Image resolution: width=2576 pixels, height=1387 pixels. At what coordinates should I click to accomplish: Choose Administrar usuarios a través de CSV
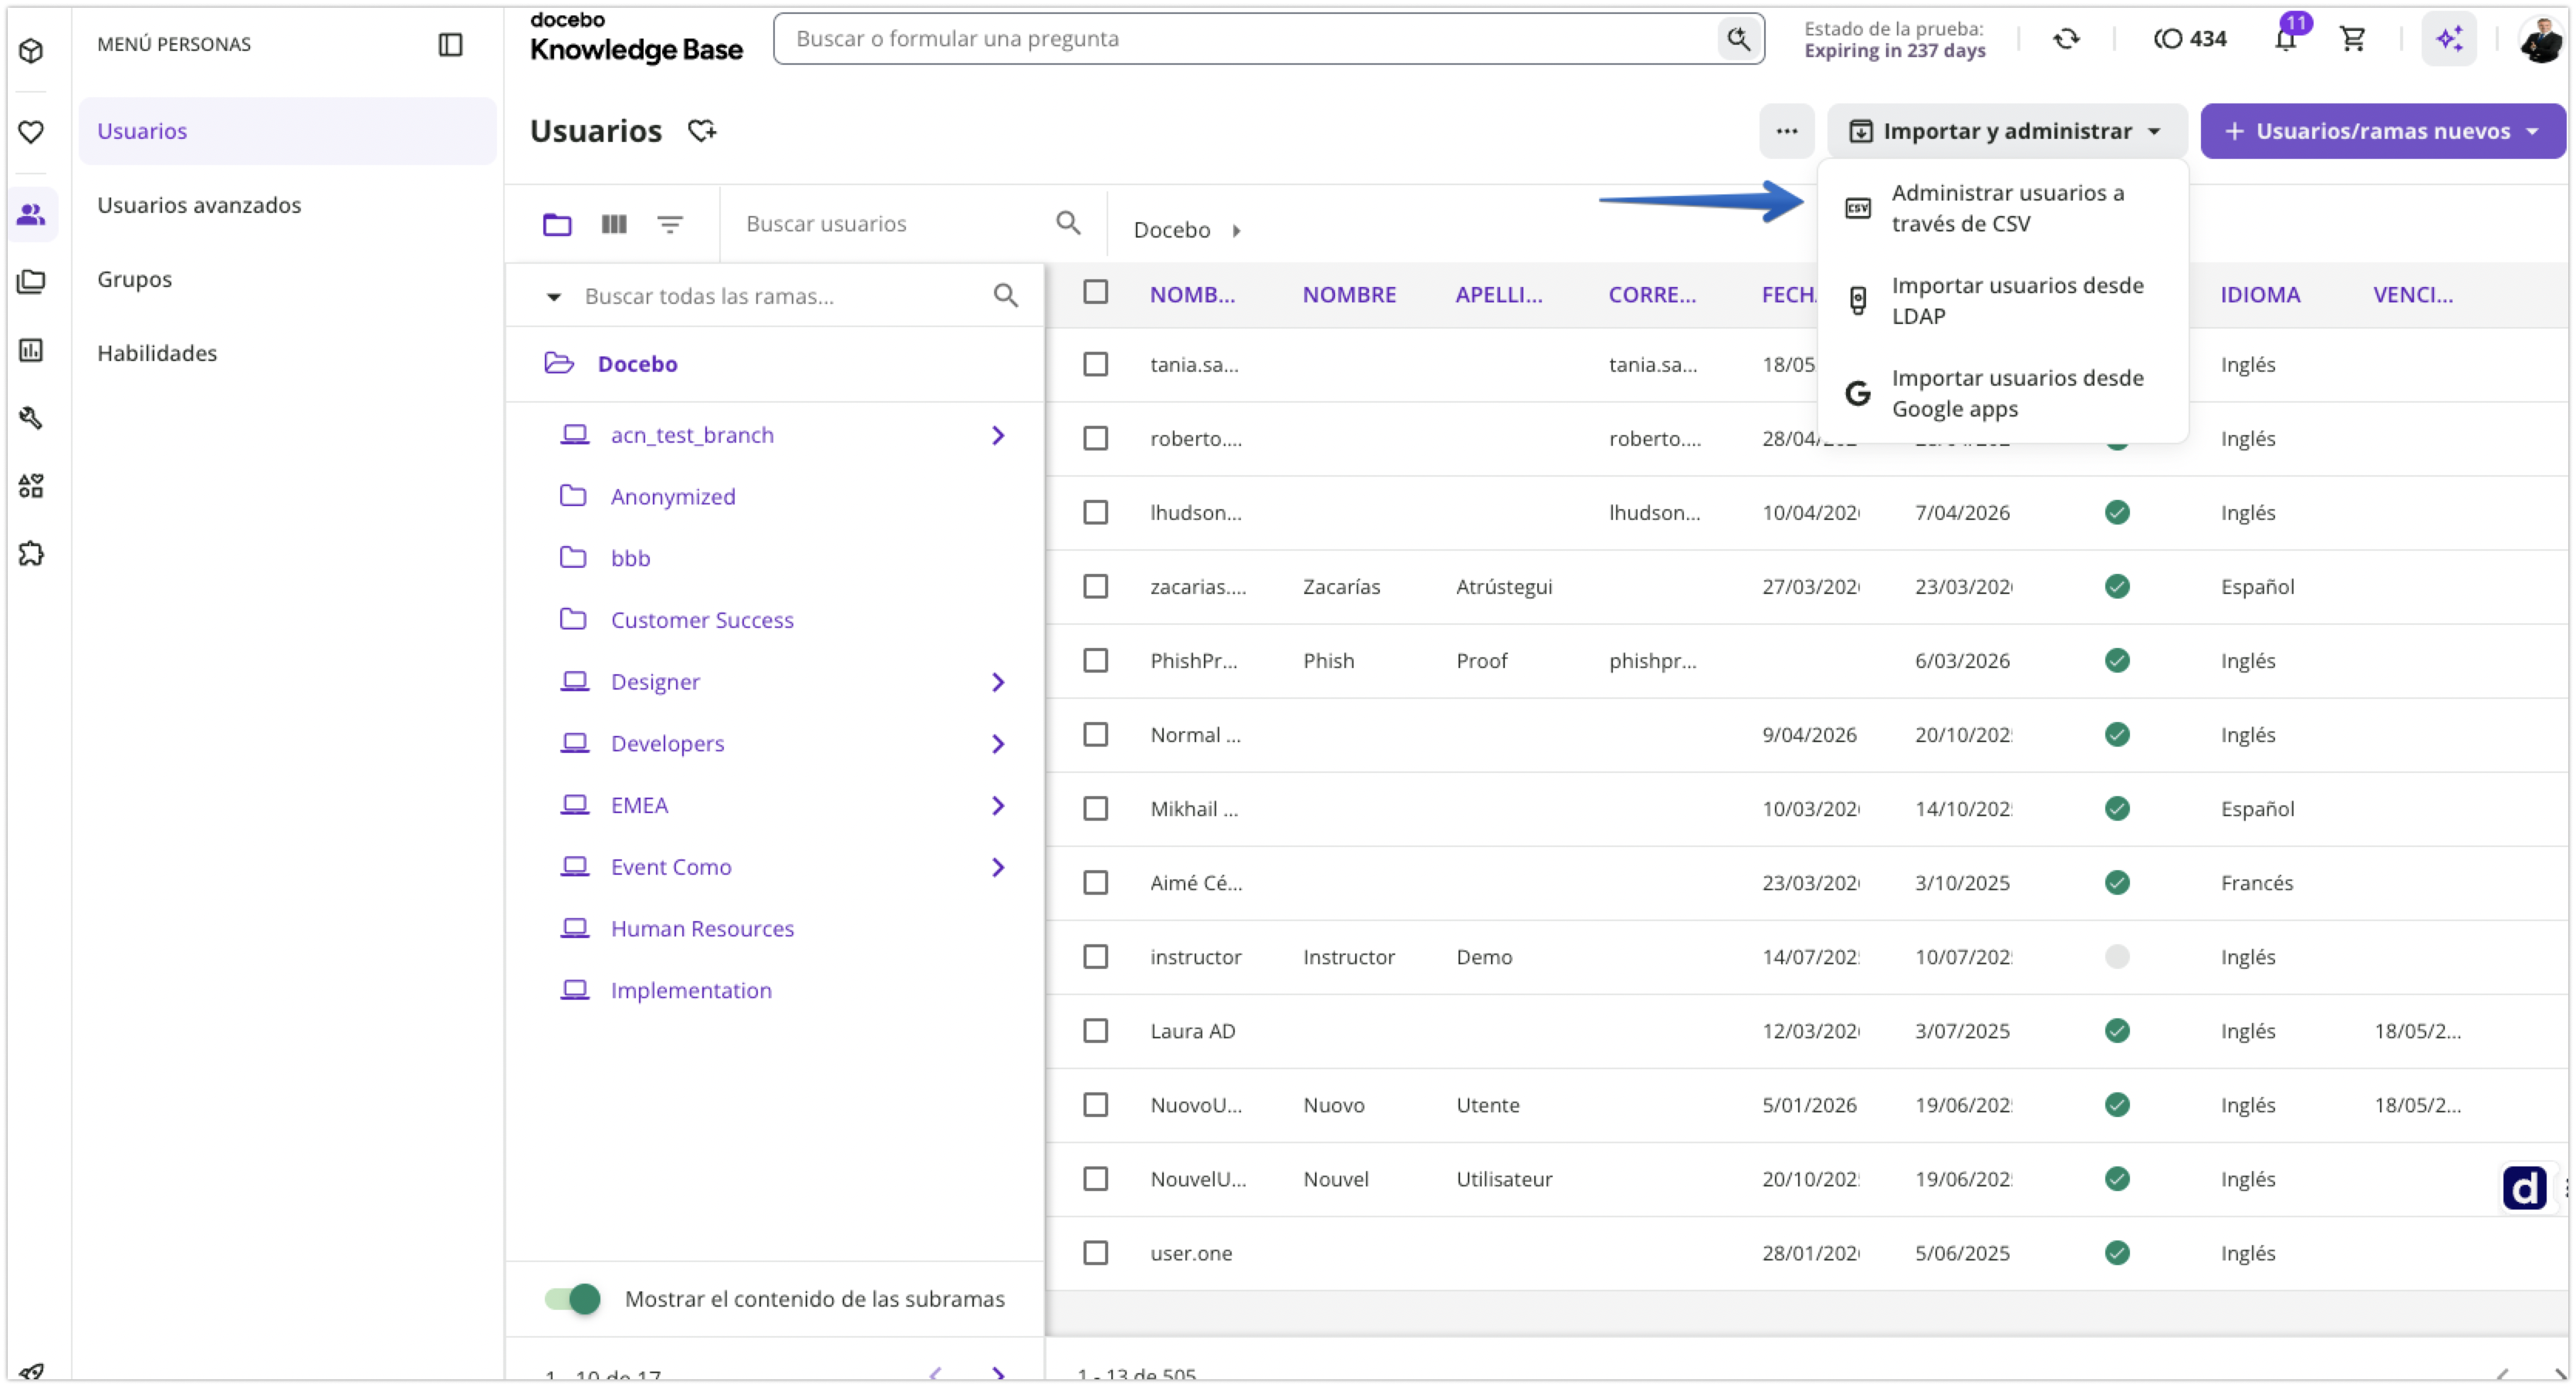(2003, 208)
